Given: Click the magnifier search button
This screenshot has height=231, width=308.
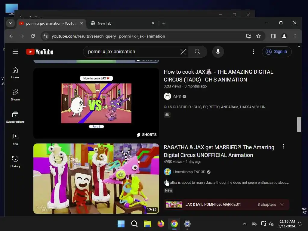Looking at the screenshot, I should (197, 52).
